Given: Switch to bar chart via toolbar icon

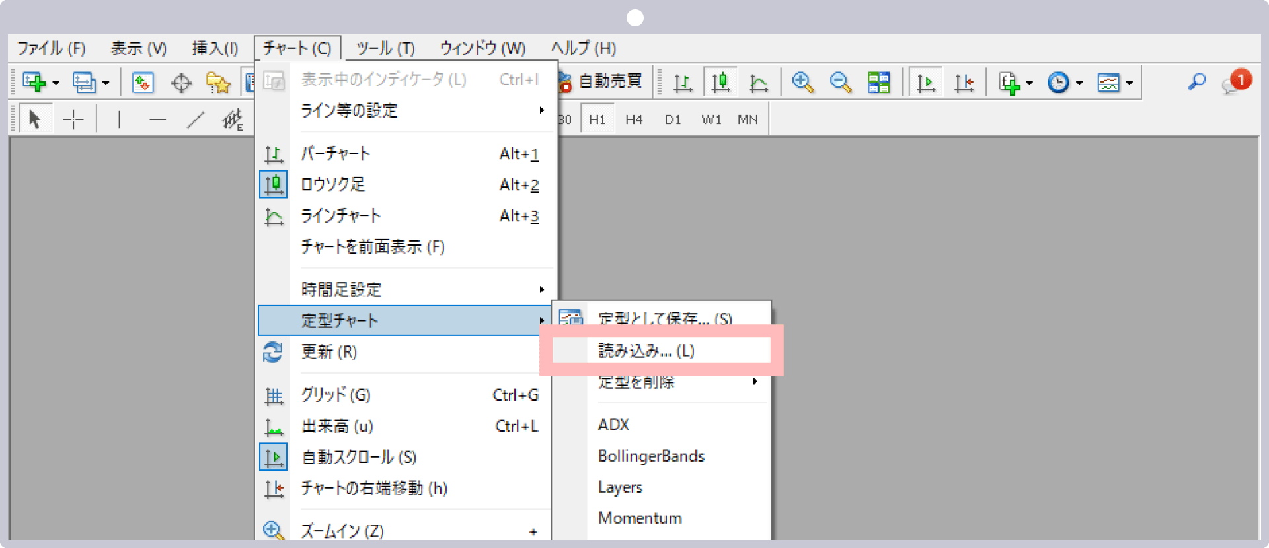Looking at the screenshot, I should [683, 83].
